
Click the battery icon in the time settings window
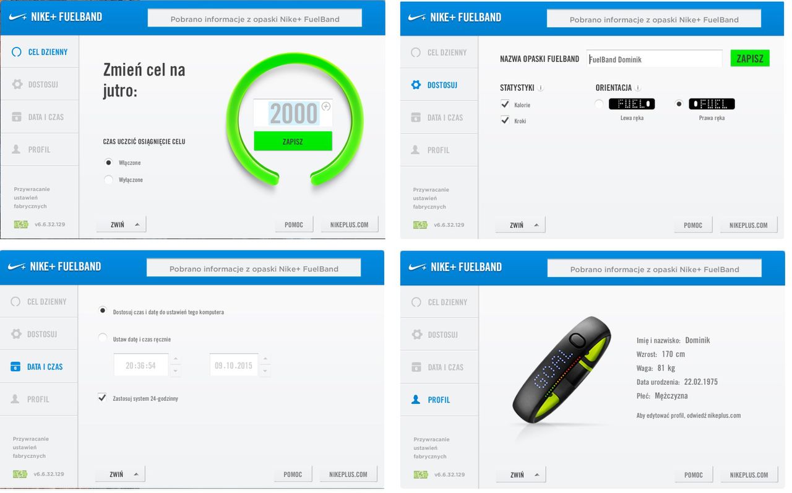(x=20, y=474)
